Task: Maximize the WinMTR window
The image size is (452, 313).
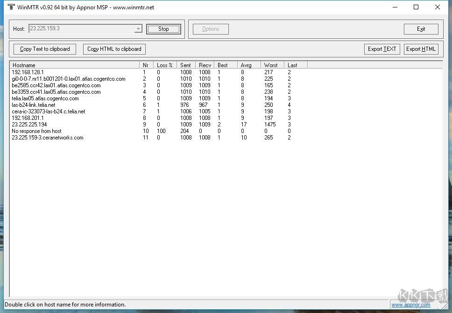Action: tap(416, 7)
